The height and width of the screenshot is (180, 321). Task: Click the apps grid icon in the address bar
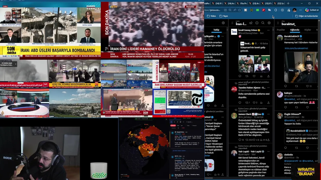[225, 10]
